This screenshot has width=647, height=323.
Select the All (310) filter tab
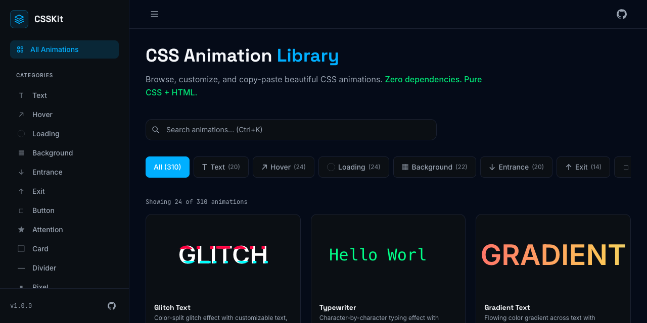167,167
